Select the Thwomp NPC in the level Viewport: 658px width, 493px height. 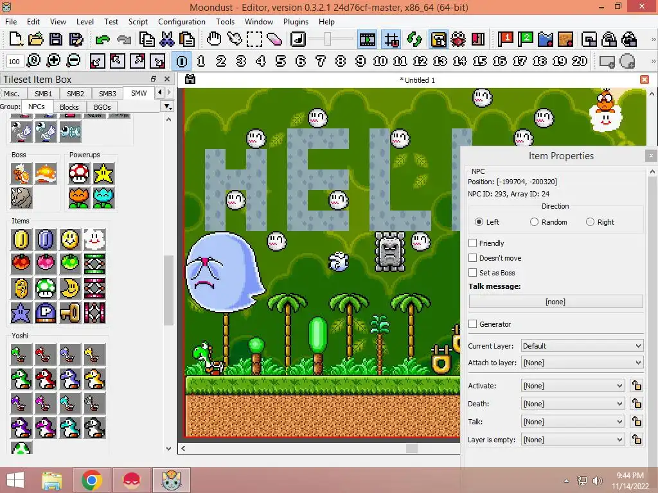[390, 252]
